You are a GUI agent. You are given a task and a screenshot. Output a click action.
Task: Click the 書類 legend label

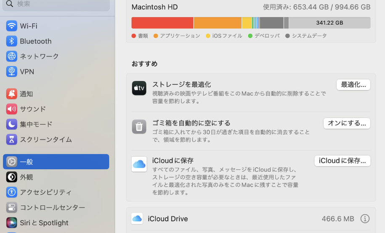tap(143, 36)
